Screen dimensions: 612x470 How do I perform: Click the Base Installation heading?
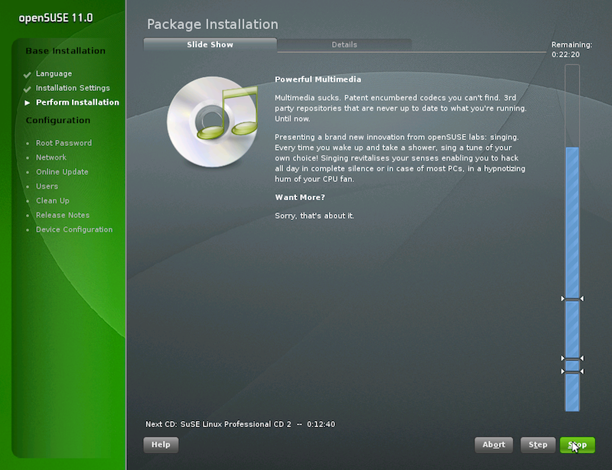click(x=66, y=50)
